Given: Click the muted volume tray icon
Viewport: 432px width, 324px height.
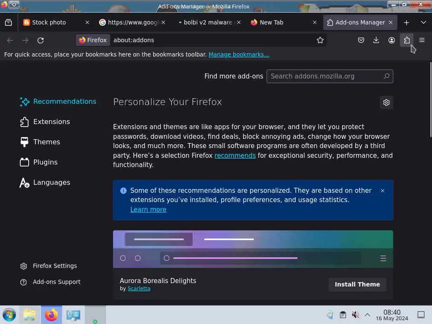Looking at the screenshot, I should click(355, 315).
